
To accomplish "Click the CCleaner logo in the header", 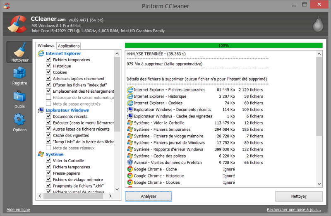I will click(17, 24).
